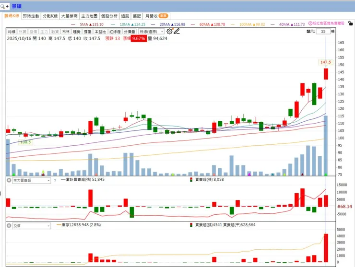Toggle the 主力 overlay button
This screenshot has width=355, height=267.
point(44,32)
